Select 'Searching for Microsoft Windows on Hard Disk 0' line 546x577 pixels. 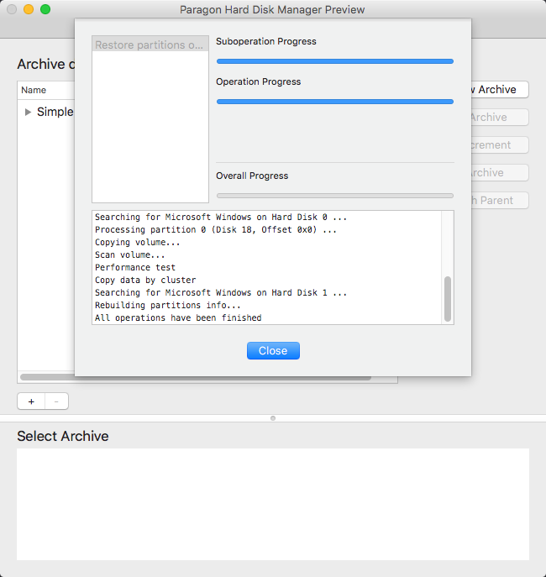coord(221,218)
